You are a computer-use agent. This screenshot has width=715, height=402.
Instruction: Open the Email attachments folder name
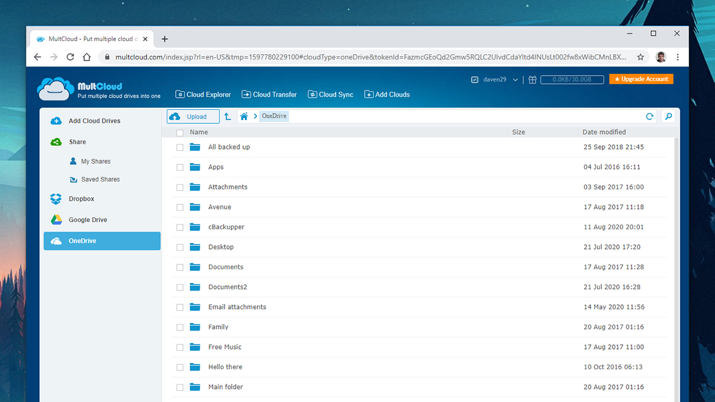coord(237,307)
